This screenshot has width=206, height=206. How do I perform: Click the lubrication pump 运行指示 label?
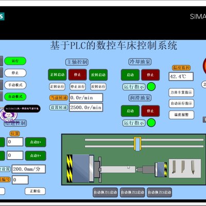[134, 123]
